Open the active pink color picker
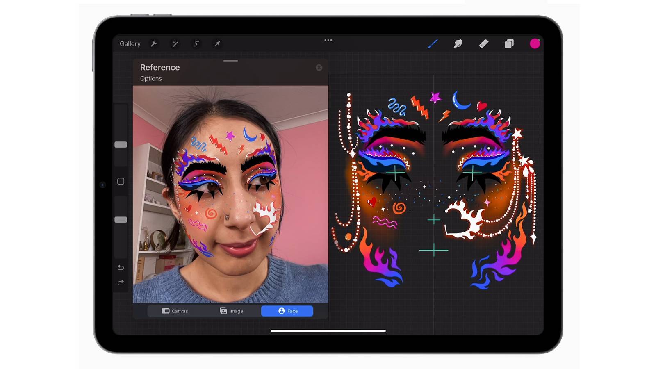Viewport: 656px width, 369px height. (x=535, y=43)
